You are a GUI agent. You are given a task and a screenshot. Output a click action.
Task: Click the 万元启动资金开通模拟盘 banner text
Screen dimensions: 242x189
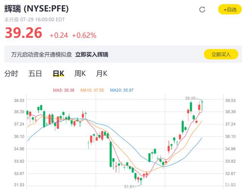point(39,54)
